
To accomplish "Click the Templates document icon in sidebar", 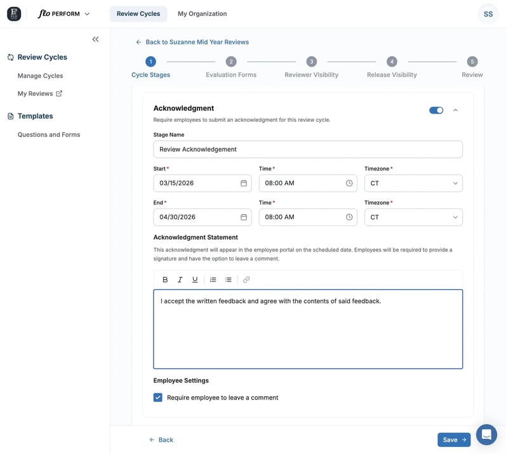I will [11, 116].
